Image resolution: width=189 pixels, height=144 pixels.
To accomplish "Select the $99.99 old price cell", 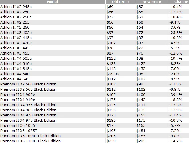I will [113, 74].
